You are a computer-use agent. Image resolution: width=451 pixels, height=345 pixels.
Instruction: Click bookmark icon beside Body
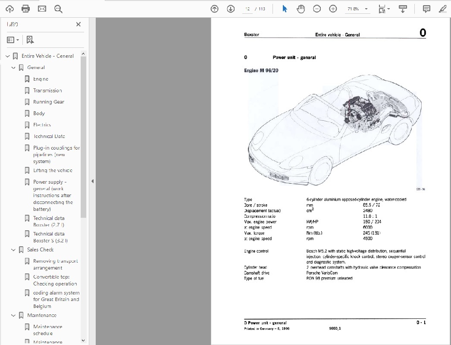pyautogui.click(x=27, y=113)
